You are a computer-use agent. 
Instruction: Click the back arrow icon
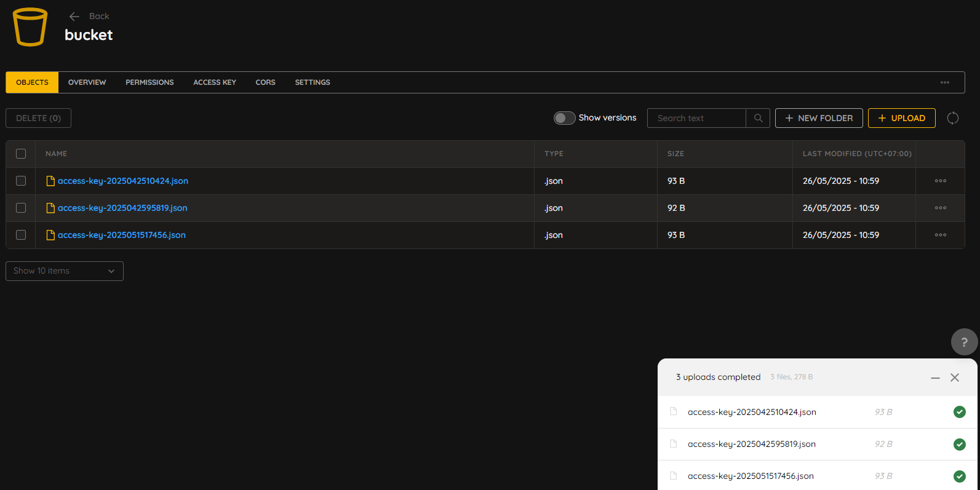click(x=74, y=17)
